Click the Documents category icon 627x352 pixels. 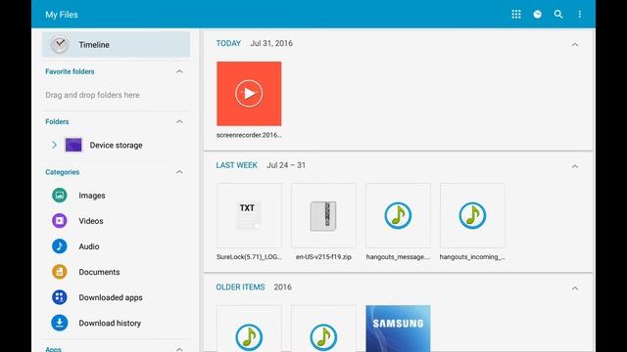60,272
